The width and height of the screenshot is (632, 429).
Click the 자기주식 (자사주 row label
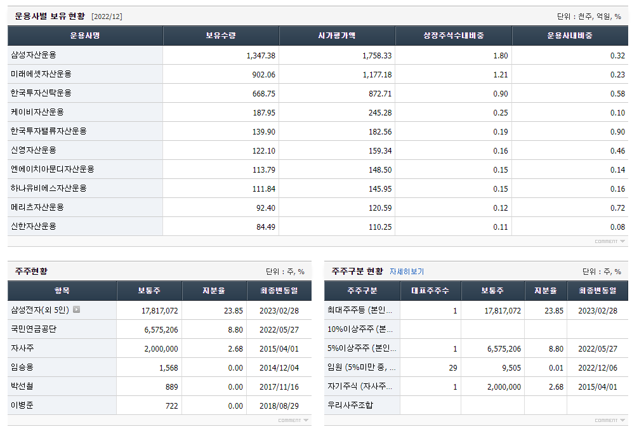point(360,386)
